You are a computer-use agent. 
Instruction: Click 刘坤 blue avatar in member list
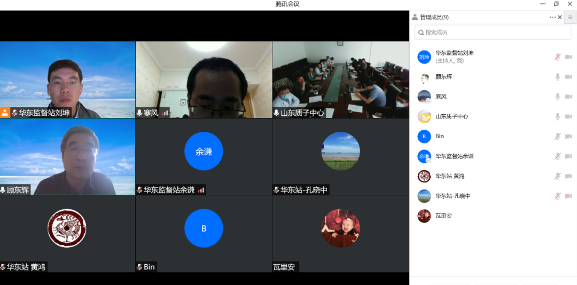(x=424, y=57)
